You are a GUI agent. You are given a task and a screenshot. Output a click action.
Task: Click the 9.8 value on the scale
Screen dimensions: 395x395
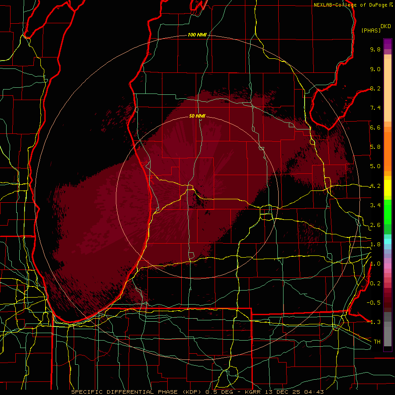375,49
